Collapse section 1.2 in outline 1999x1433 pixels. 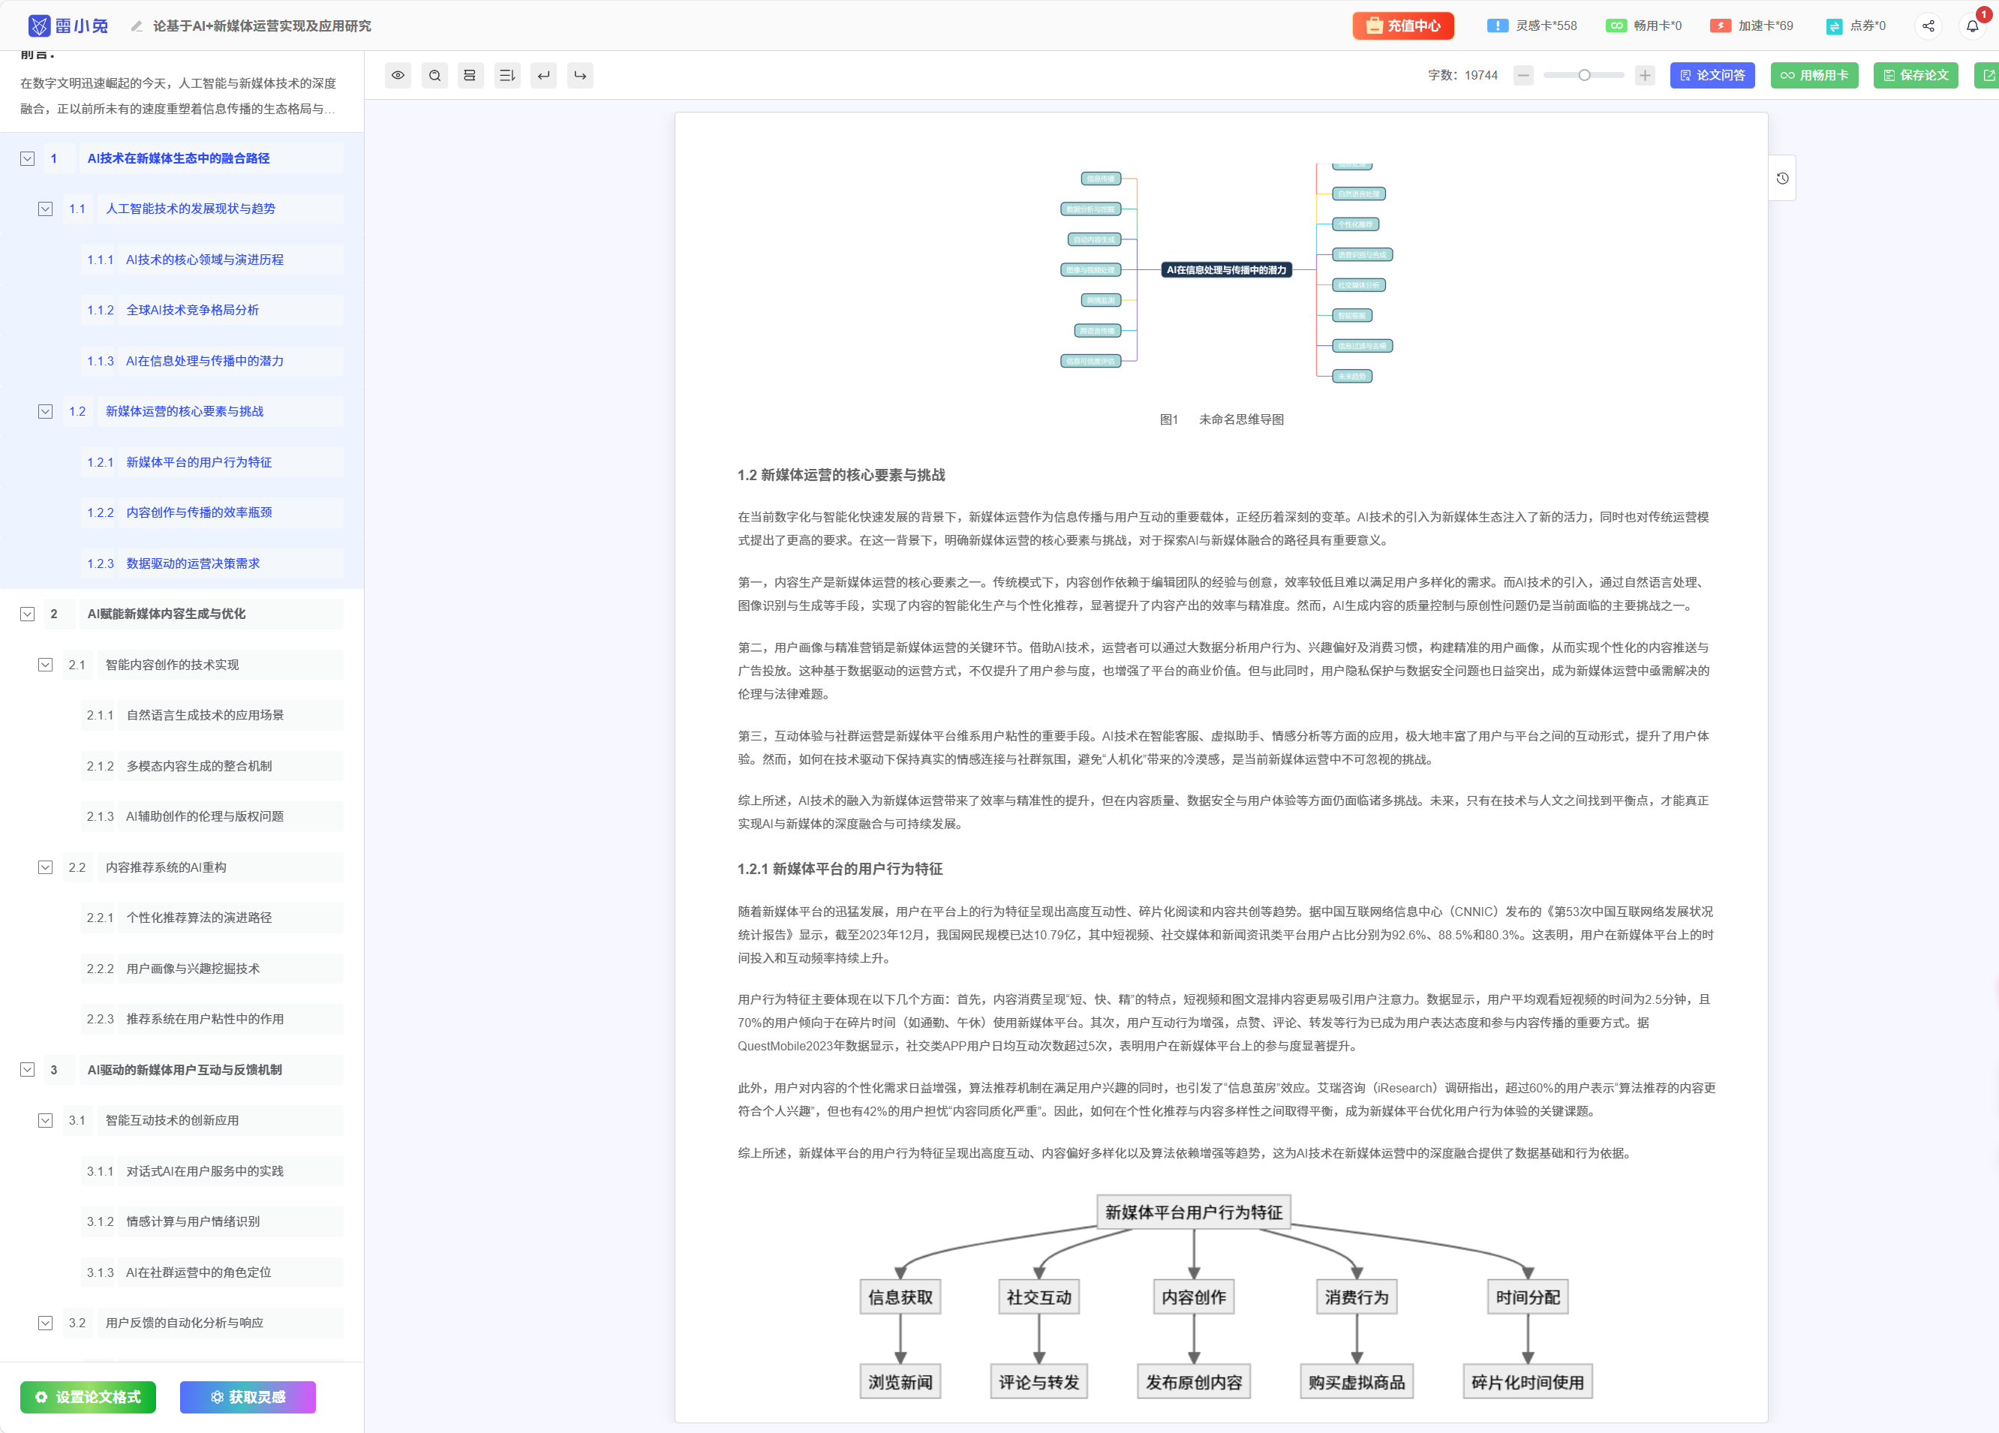coord(45,412)
